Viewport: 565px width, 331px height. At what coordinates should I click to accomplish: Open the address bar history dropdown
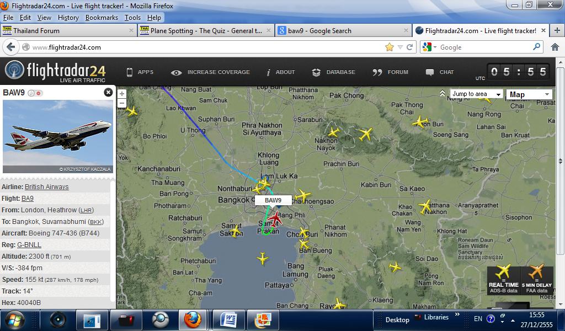pyautogui.click(x=400, y=47)
